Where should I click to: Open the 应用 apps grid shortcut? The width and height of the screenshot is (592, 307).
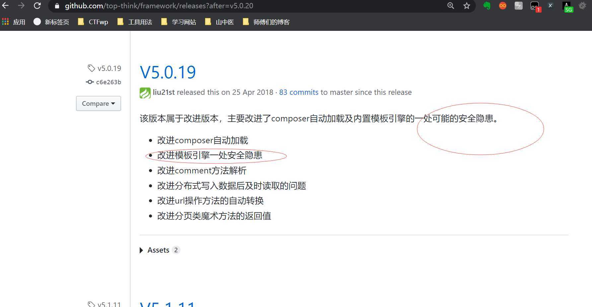pos(14,22)
